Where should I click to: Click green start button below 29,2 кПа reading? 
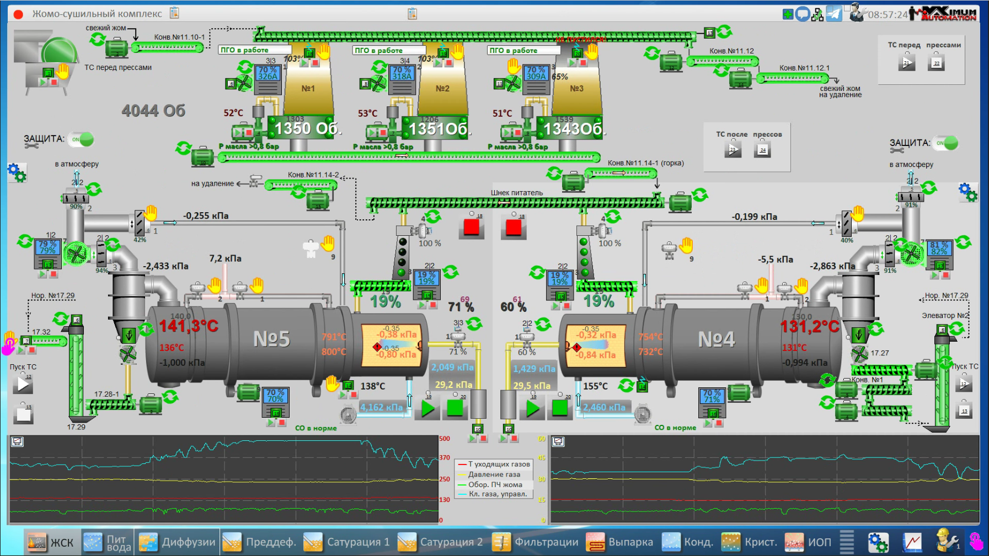(428, 408)
